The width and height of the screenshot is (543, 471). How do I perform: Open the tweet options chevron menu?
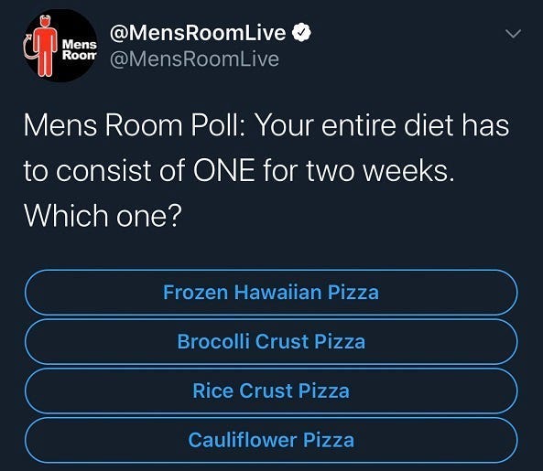[x=513, y=34]
